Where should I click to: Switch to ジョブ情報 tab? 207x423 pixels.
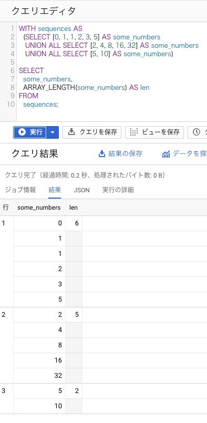pyautogui.click(x=20, y=190)
